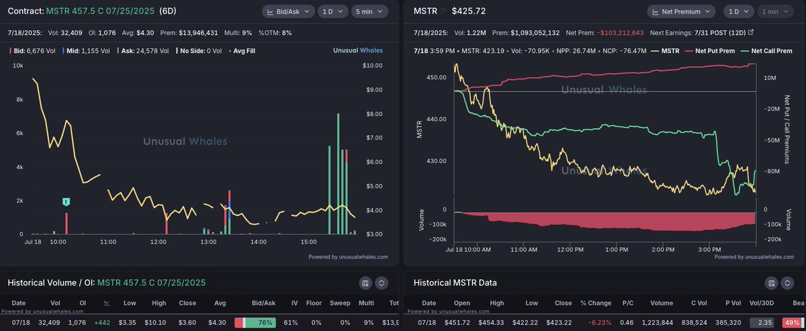
Task: Open the MSTR chart 1 D range dropdown
Action: (738, 11)
